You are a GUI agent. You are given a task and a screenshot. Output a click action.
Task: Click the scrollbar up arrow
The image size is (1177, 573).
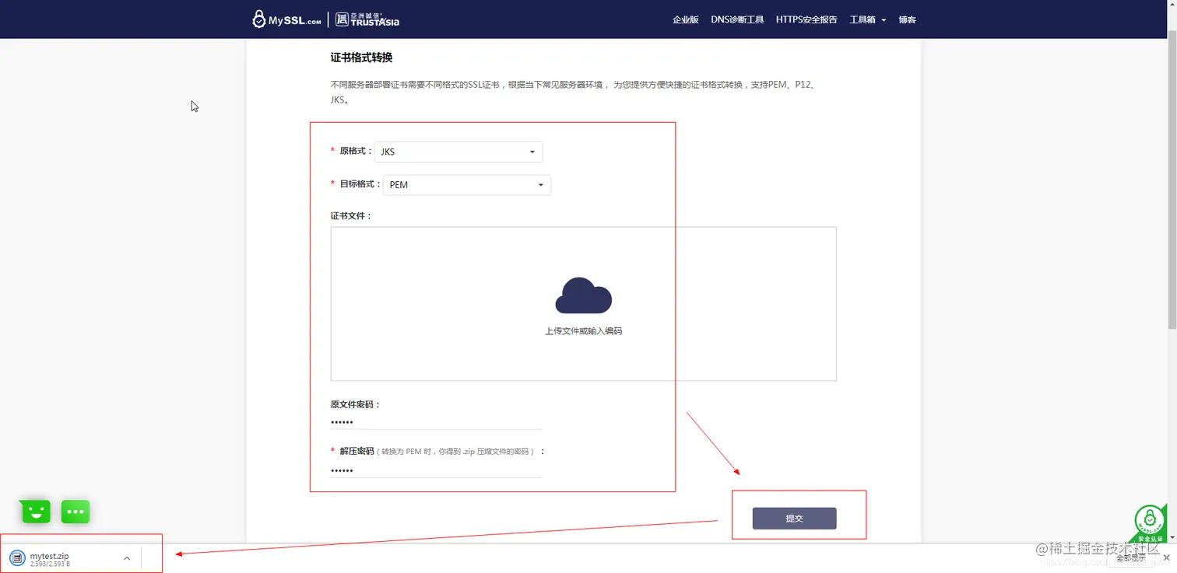1172,5
